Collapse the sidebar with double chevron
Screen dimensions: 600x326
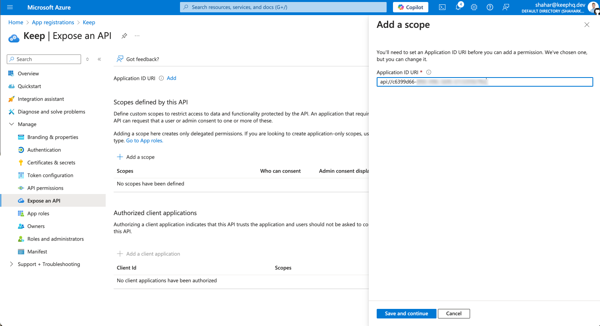click(99, 59)
